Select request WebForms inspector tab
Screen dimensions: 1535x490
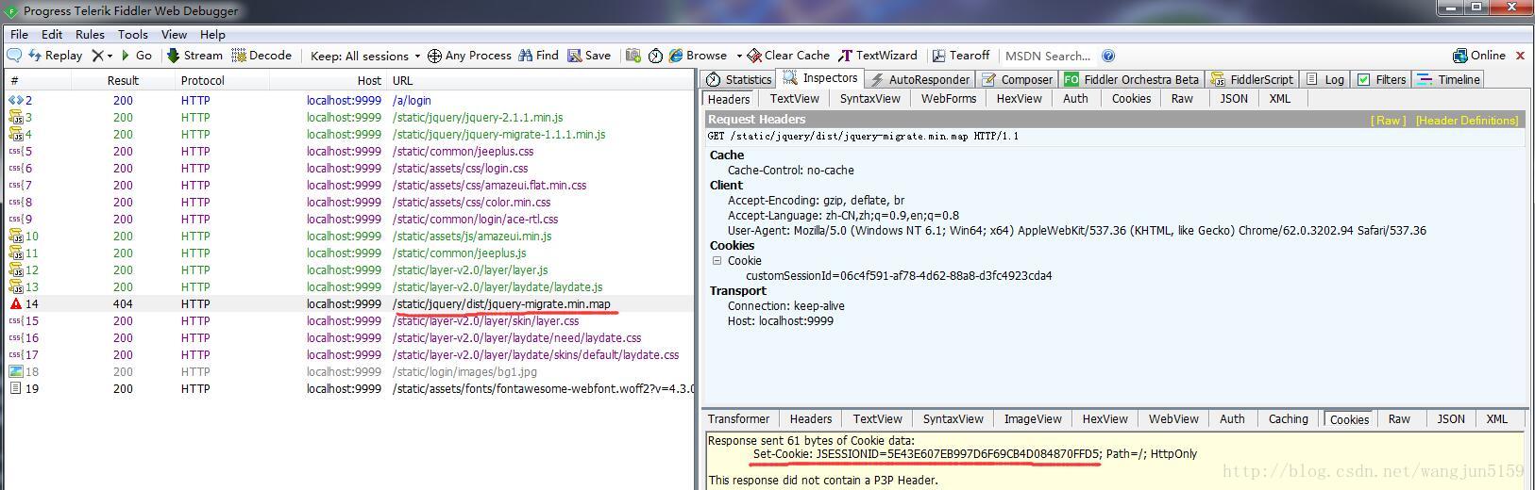coord(949,98)
